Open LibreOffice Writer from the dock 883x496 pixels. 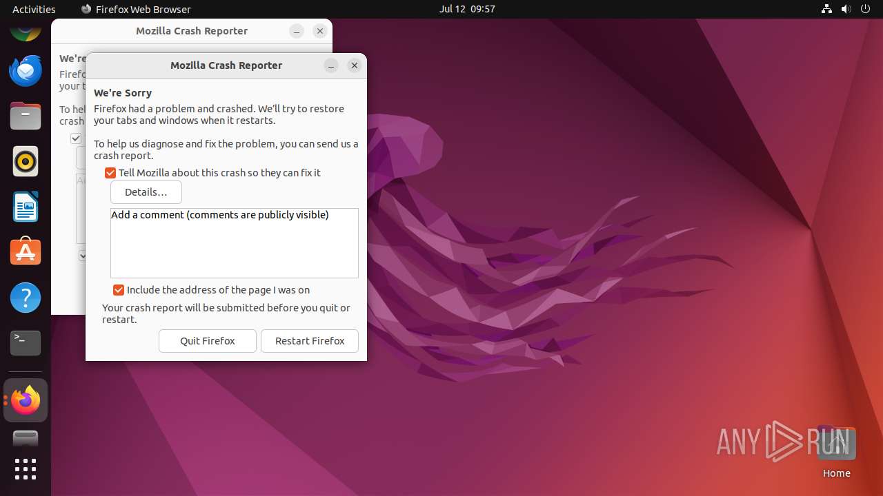[x=26, y=207]
